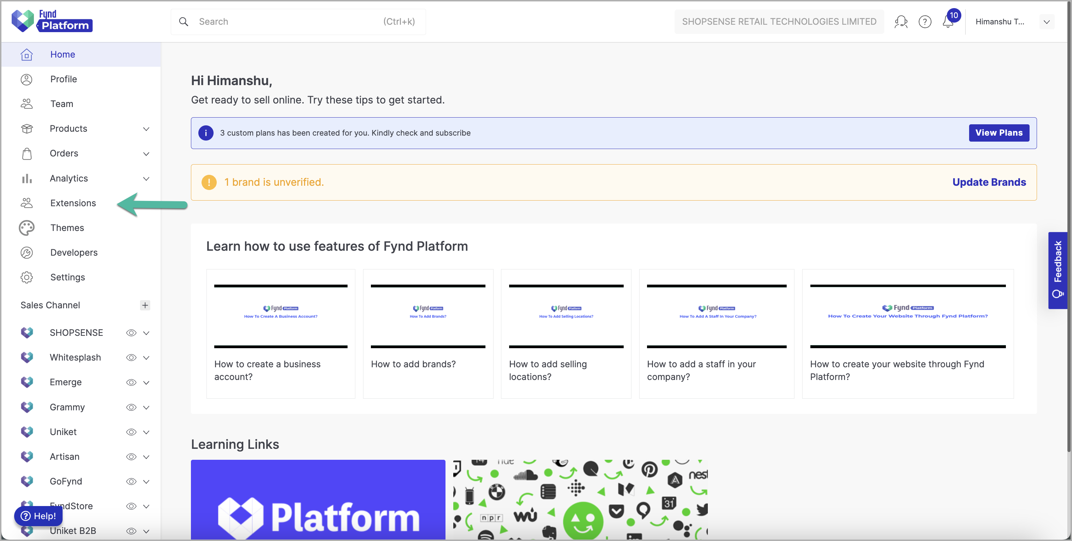
Task: Open 'How to create a business account?' thumbnail
Action: (280, 316)
